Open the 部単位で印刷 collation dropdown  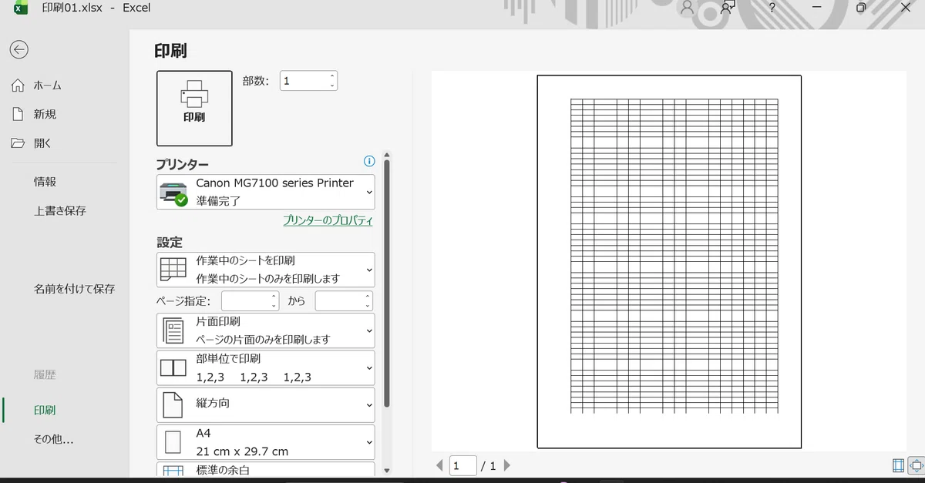(266, 368)
